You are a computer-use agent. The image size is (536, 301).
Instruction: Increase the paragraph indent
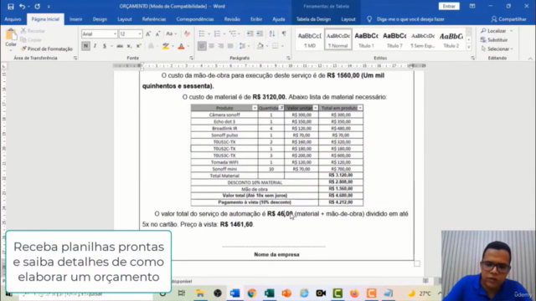click(x=260, y=33)
